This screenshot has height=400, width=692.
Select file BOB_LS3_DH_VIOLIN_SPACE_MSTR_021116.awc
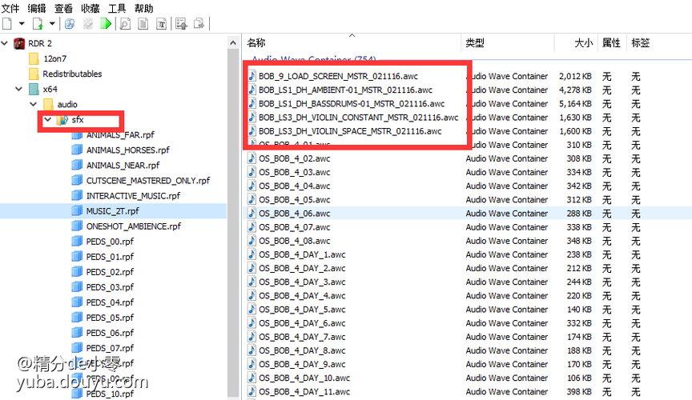[x=350, y=131]
